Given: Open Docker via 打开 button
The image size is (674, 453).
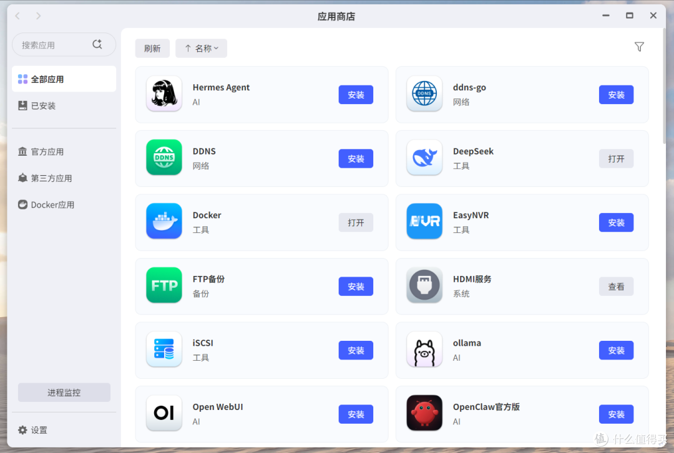Looking at the screenshot, I should coord(356,223).
